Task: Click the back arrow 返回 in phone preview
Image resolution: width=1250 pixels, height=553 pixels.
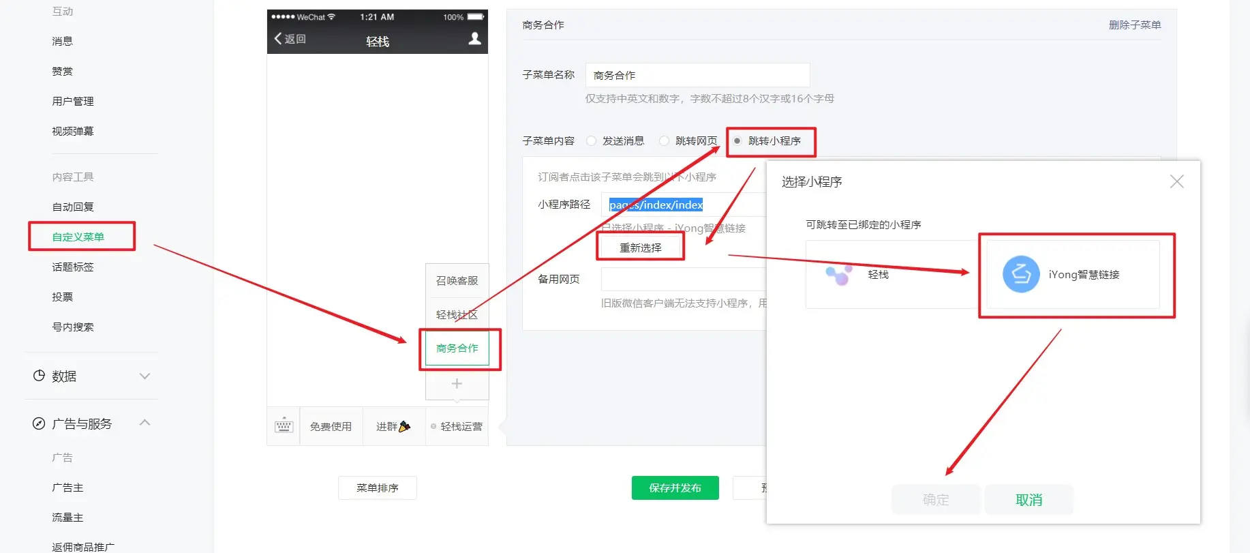Action: click(290, 39)
